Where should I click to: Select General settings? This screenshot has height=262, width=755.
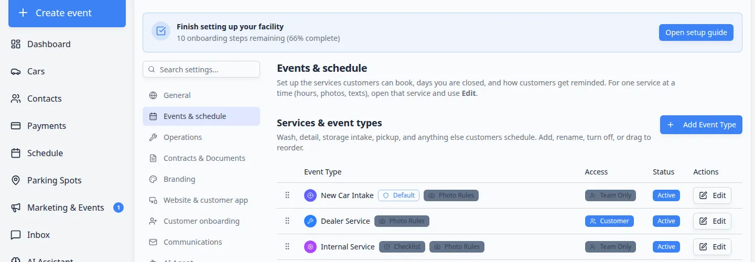201,95
